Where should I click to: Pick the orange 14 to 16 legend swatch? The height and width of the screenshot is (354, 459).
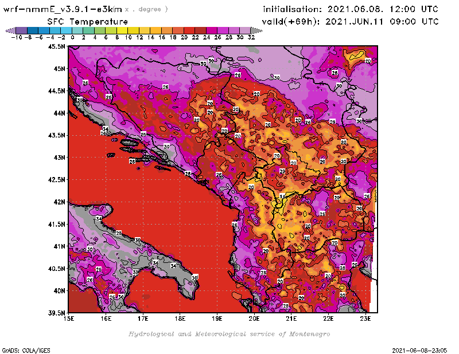155,30
